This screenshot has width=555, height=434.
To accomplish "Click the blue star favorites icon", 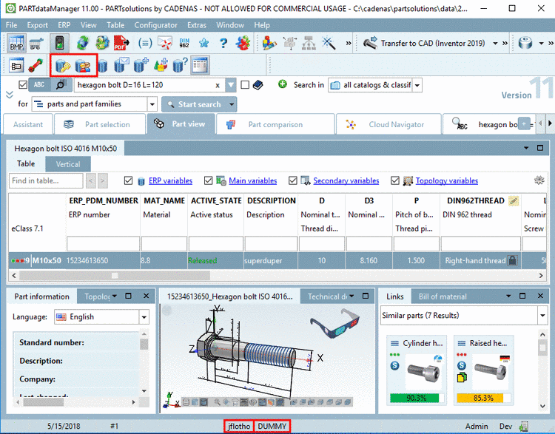I will pos(203,43).
